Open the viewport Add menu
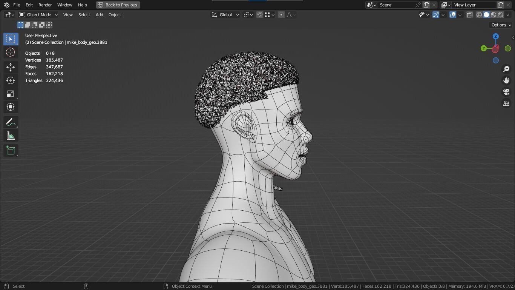Screen dimensions: 515x290 click(x=99, y=15)
